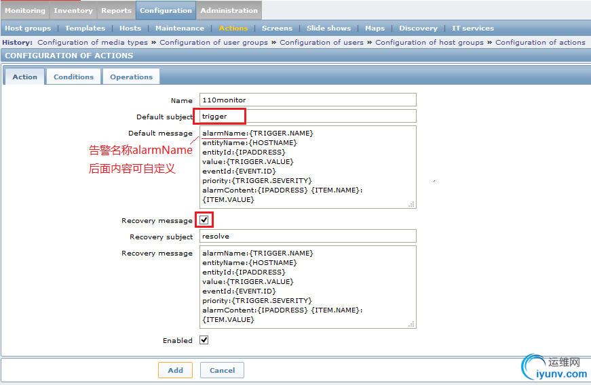Grab the Default message textarea resize handle
This screenshot has width=591, height=385.
point(411,204)
